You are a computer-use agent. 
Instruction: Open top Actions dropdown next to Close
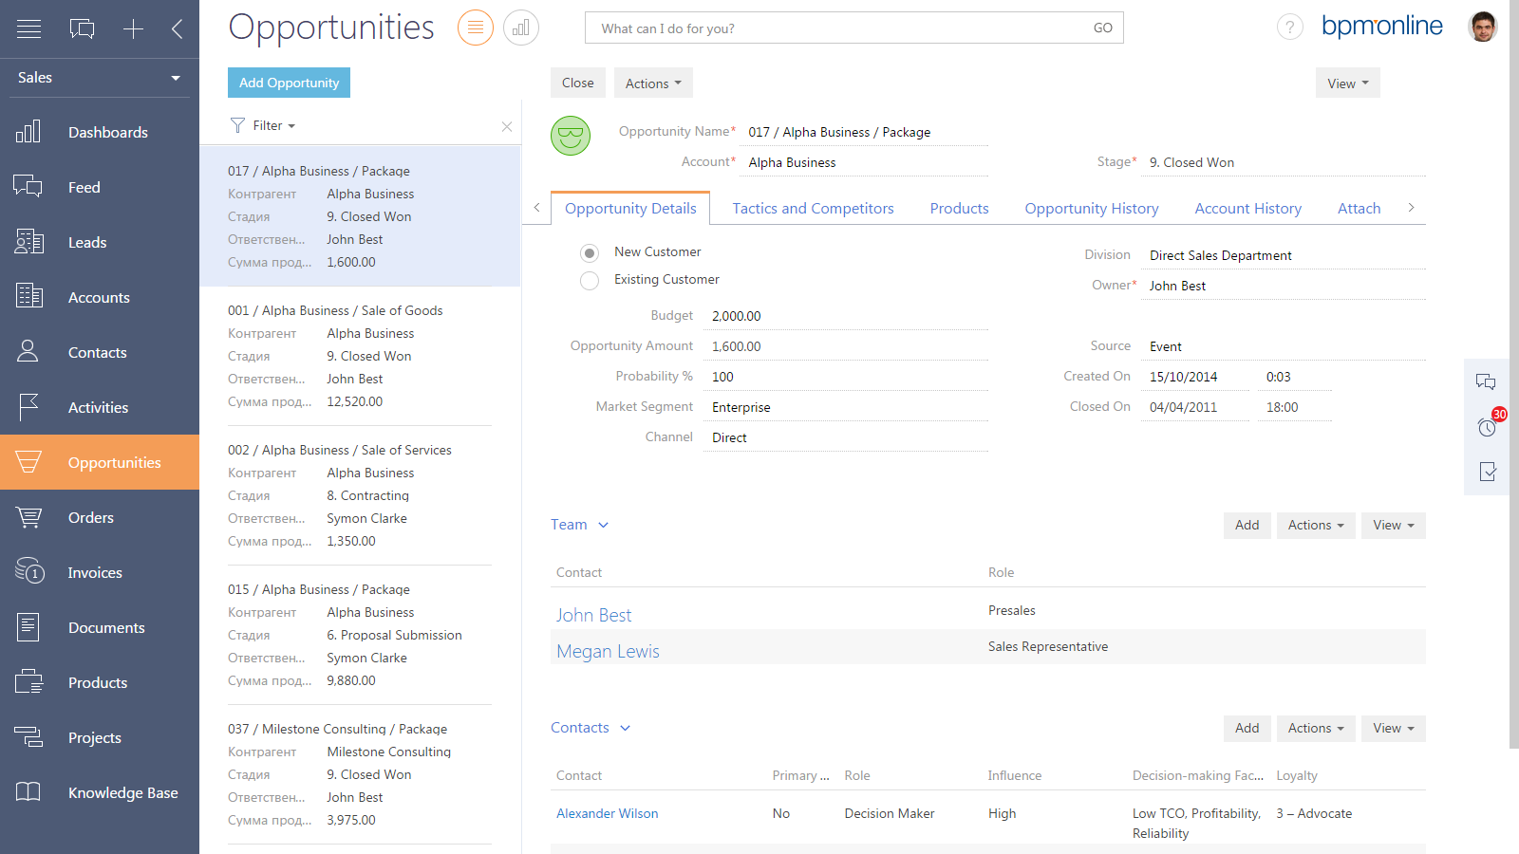(653, 84)
